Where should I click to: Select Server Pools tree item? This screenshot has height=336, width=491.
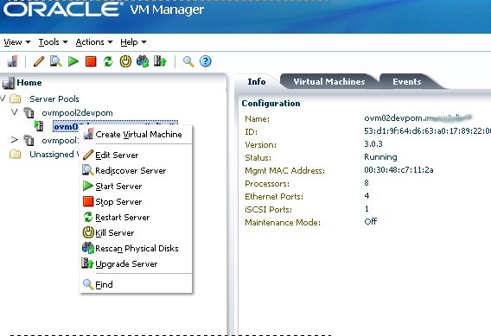(x=54, y=98)
